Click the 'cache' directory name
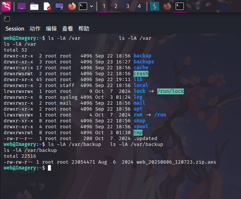 click(141, 68)
